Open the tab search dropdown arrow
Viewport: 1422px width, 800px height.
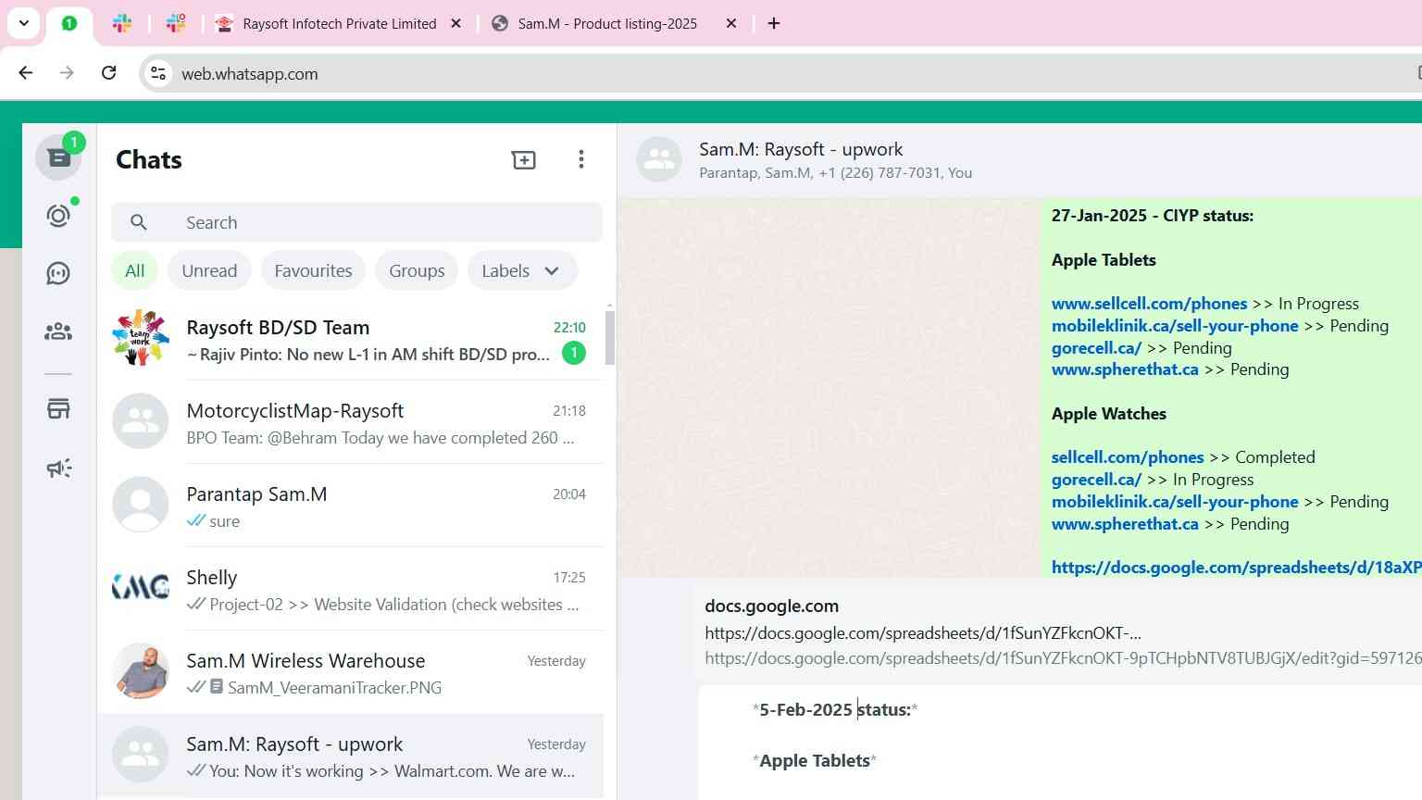pyautogui.click(x=23, y=23)
